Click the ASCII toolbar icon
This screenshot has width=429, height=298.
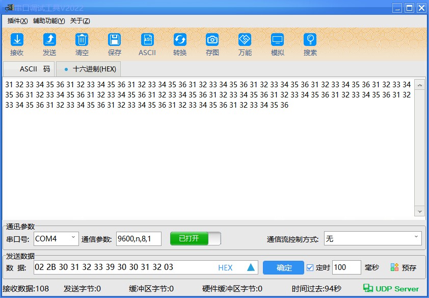click(x=147, y=40)
